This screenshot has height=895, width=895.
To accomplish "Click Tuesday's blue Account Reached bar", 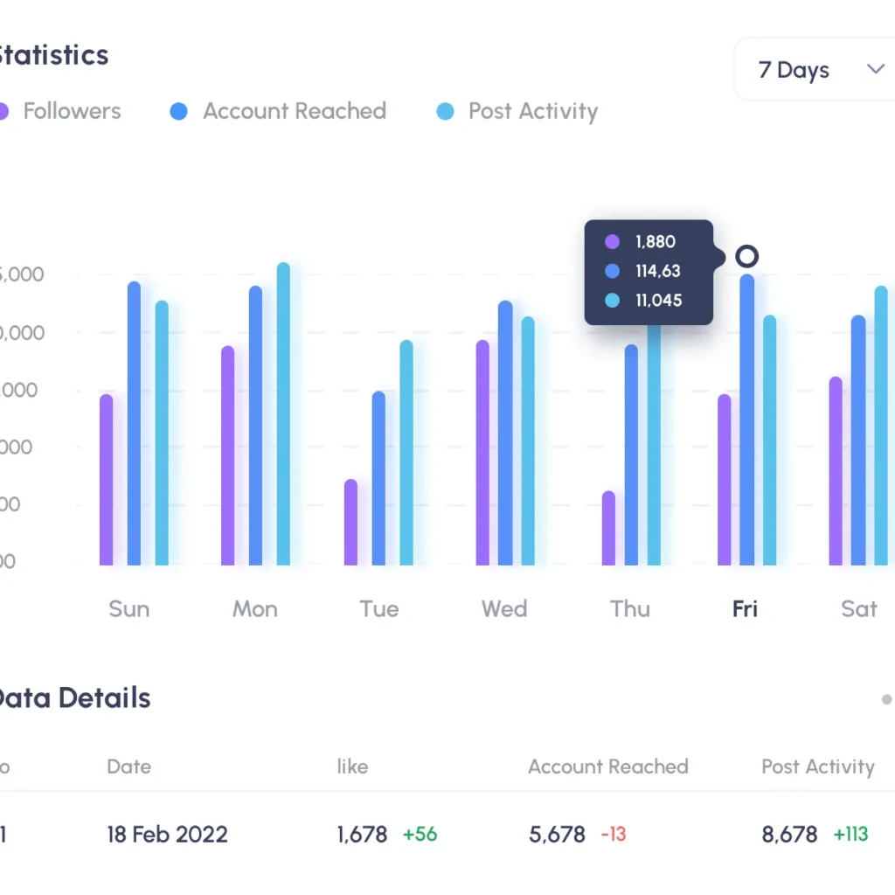I will click(378, 479).
